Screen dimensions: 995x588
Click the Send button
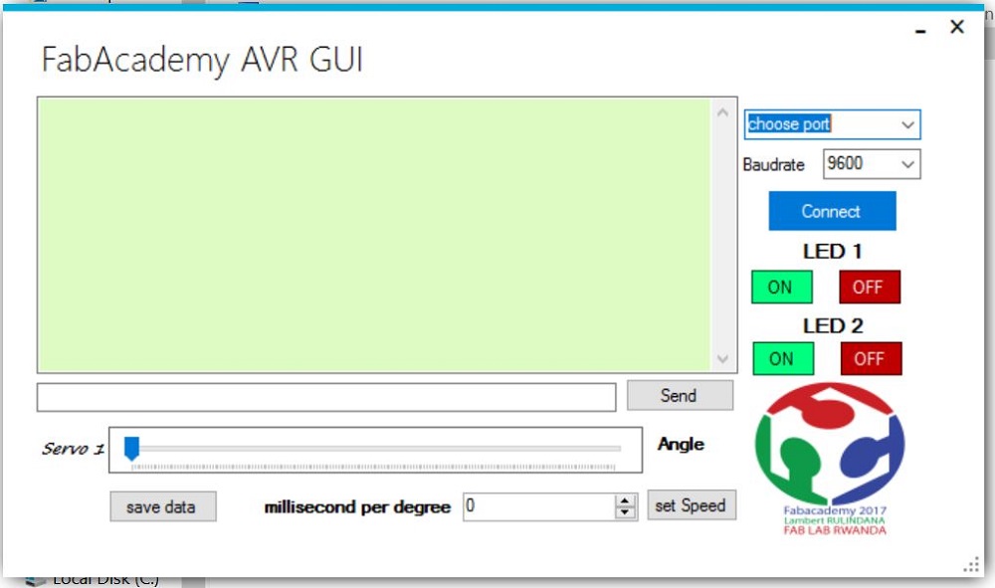[680, 395]
